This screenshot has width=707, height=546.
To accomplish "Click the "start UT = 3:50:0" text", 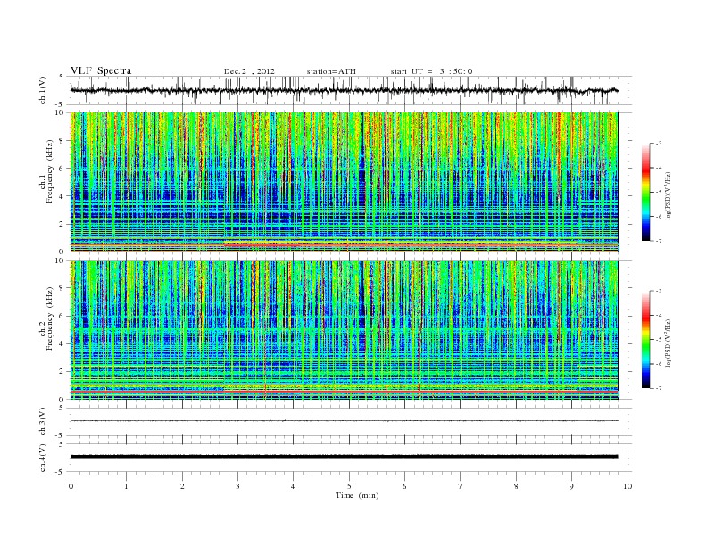I will point(431,71).
